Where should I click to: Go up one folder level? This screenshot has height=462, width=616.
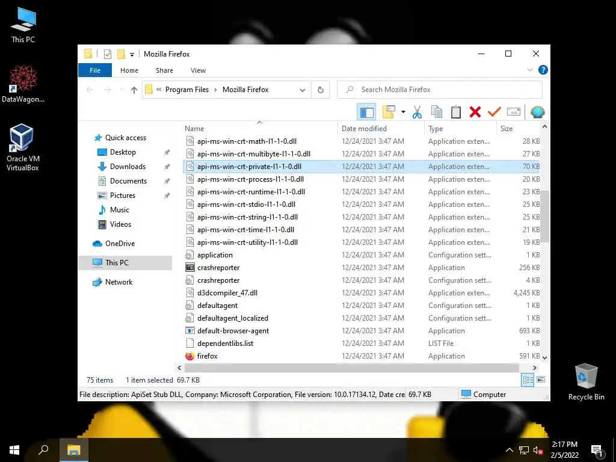tap(134, 90)
